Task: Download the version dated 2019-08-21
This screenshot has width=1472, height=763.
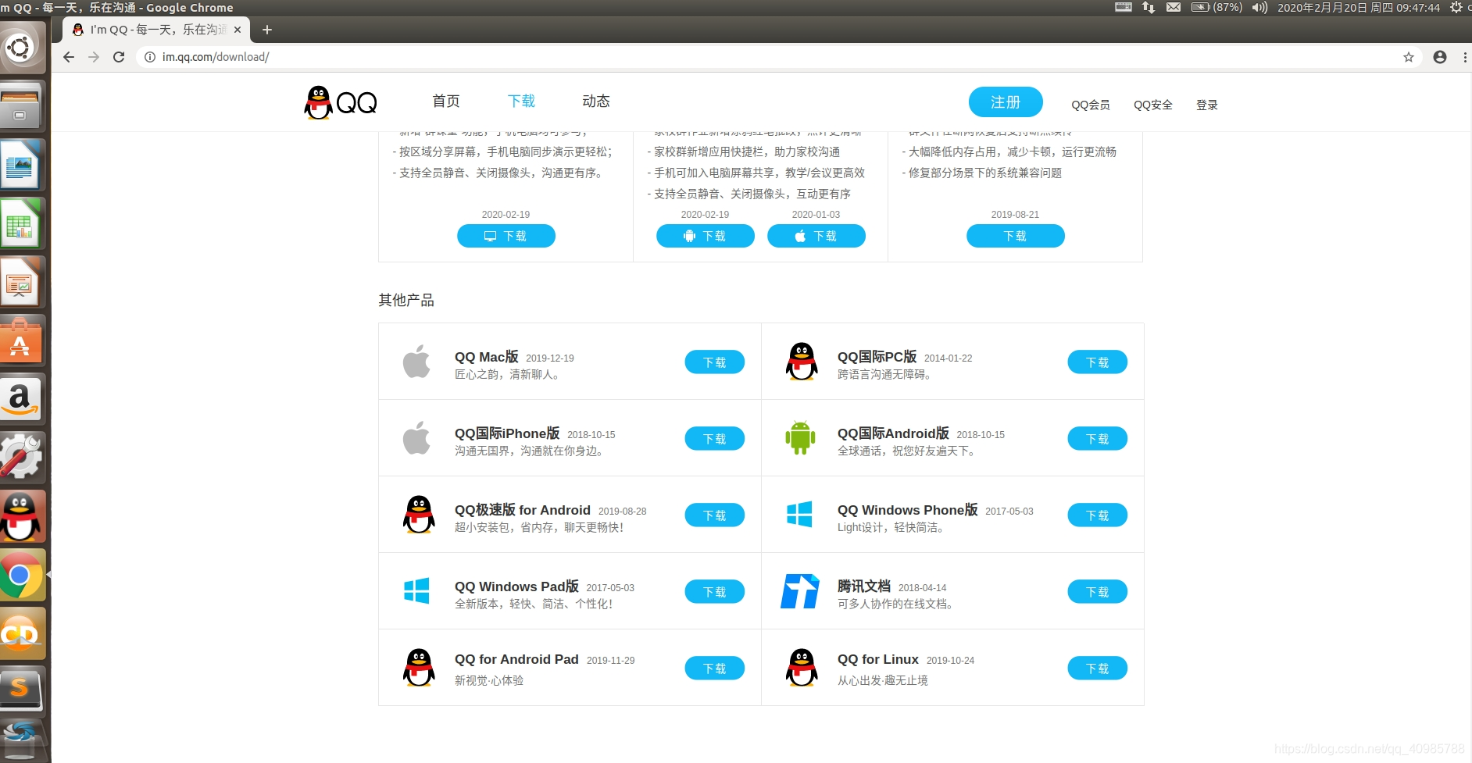Action: tap(1016, 236)
